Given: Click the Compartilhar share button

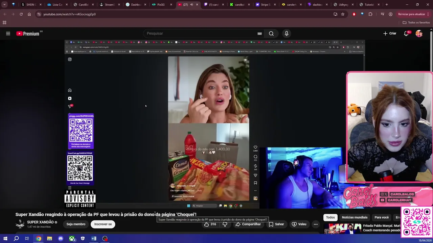Looking at the screenshot, I should [x=248, y=224].
